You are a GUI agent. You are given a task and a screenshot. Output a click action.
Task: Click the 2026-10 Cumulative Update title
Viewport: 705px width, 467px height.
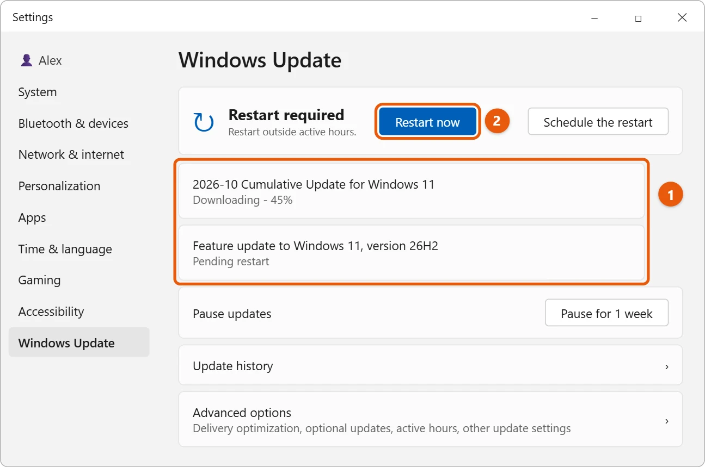click(x=314, y=184)
